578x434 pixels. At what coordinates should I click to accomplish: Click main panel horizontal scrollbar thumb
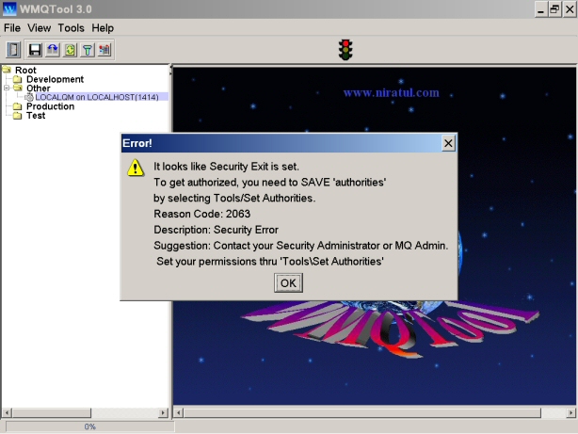click(x=362, y=412)
